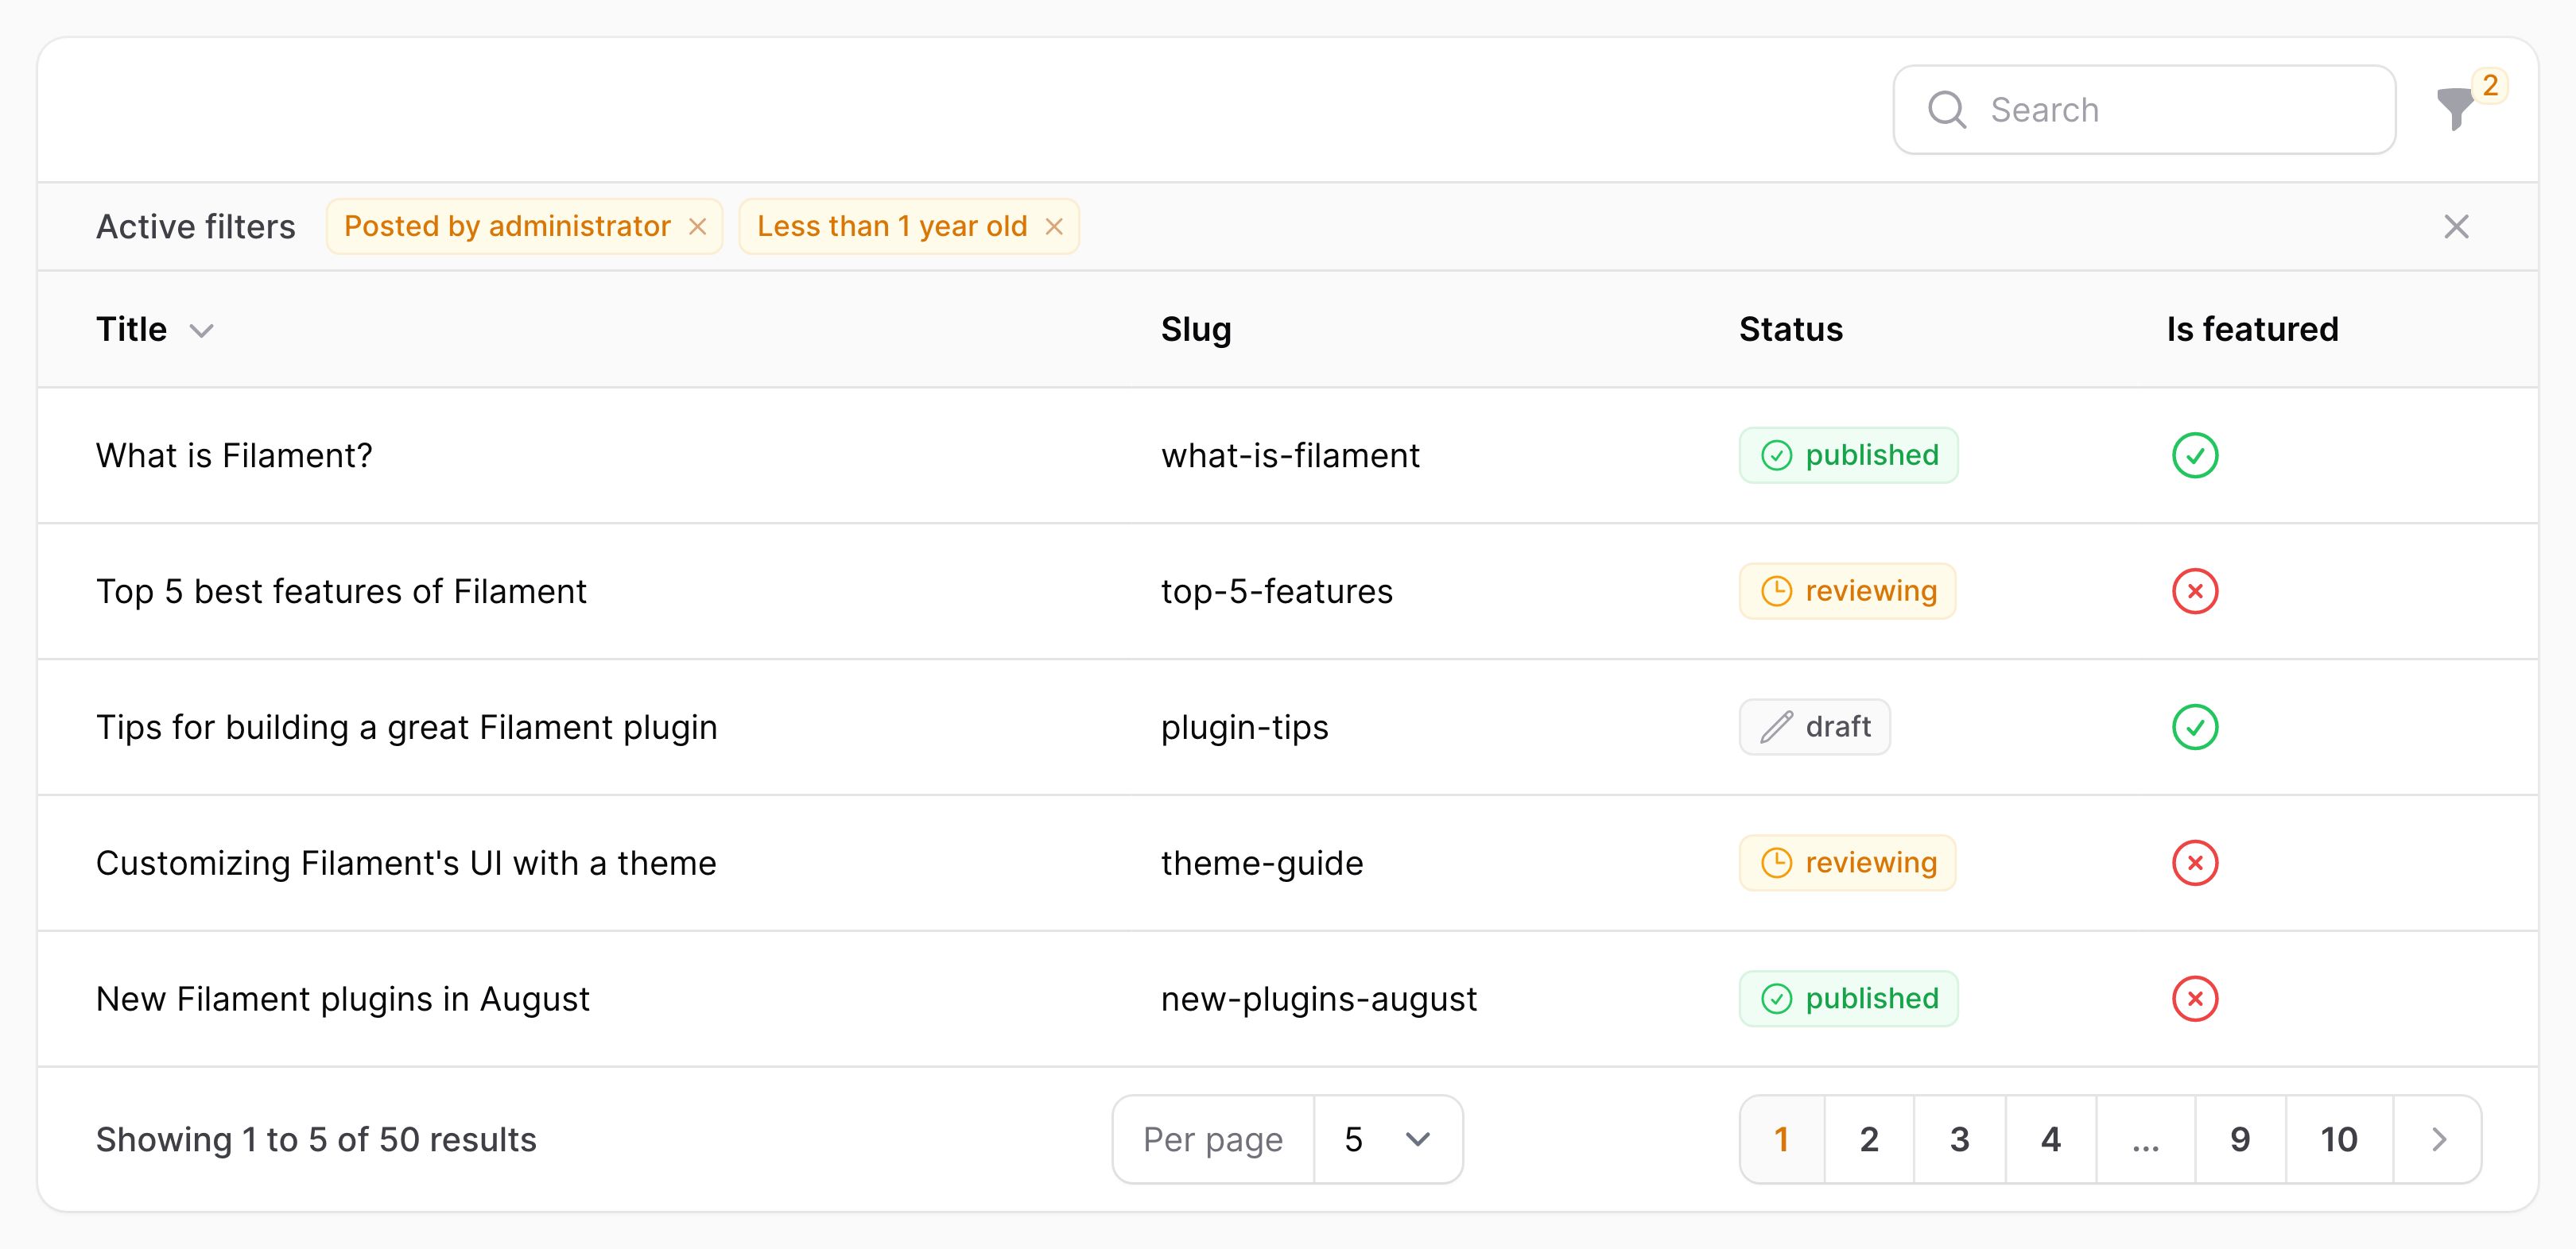
Task: Select 'Tips for building a great Filament plugin'
Action: click(x=406, y=728)
